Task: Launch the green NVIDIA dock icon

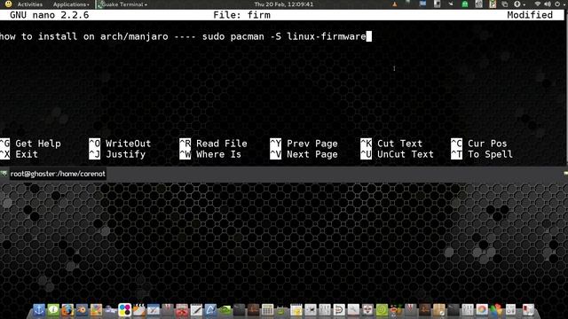Action: [225, 309]
